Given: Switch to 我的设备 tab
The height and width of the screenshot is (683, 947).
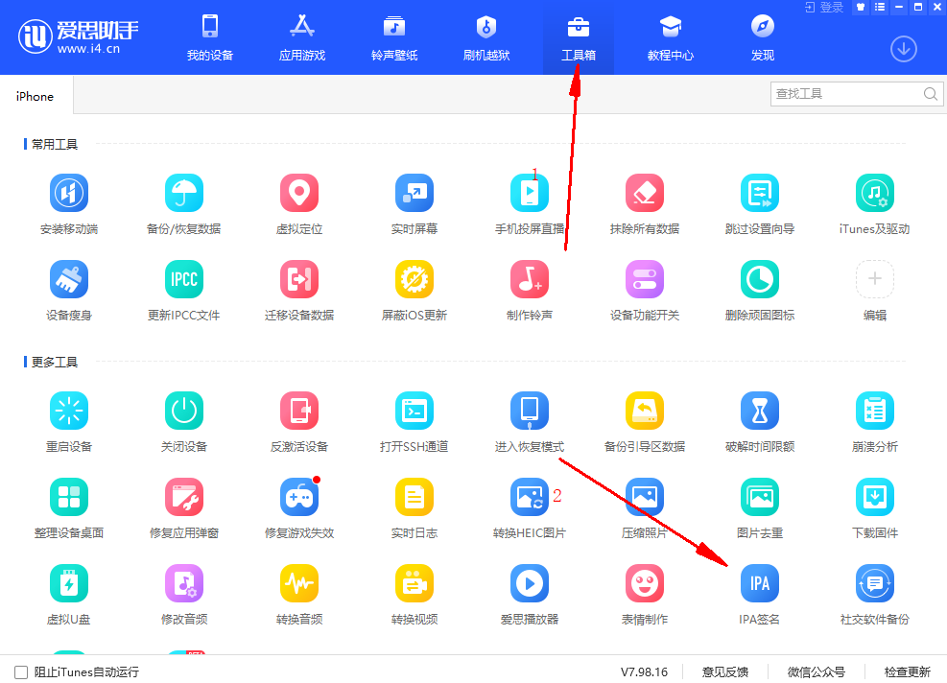Looking at the screenshot, I should pos(209,37).
